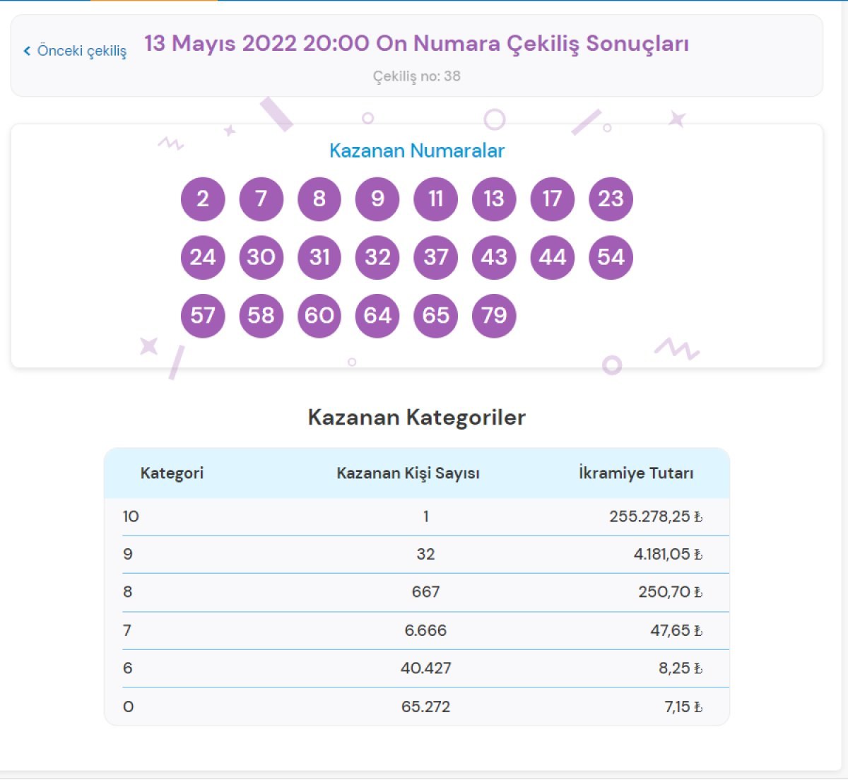
Task: Select category 7 cell in table
Action: pyautogui.click(x=127, y=630)
